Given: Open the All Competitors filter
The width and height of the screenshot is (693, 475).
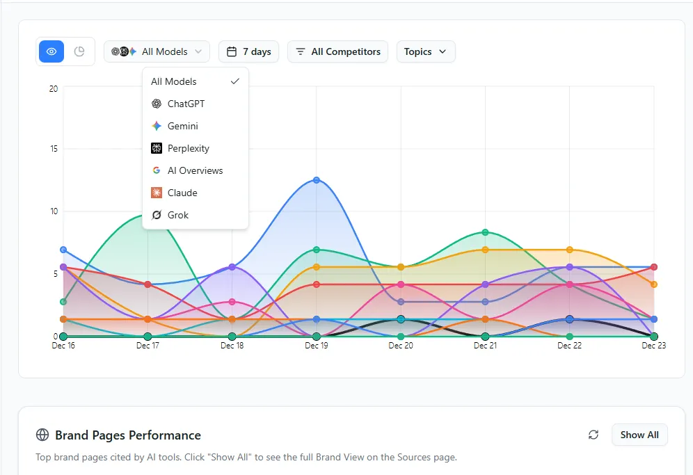Looking at the screenshot, I should [x=337, y=51].
